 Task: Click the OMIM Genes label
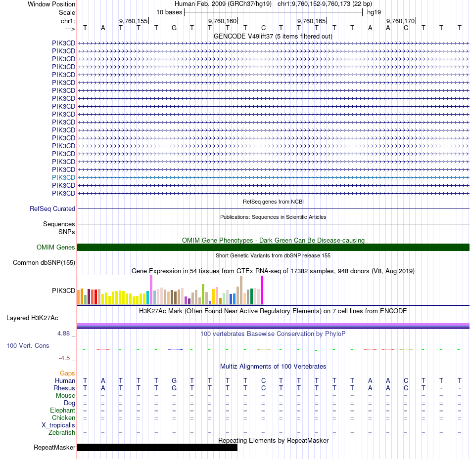(x=56, y=248)
